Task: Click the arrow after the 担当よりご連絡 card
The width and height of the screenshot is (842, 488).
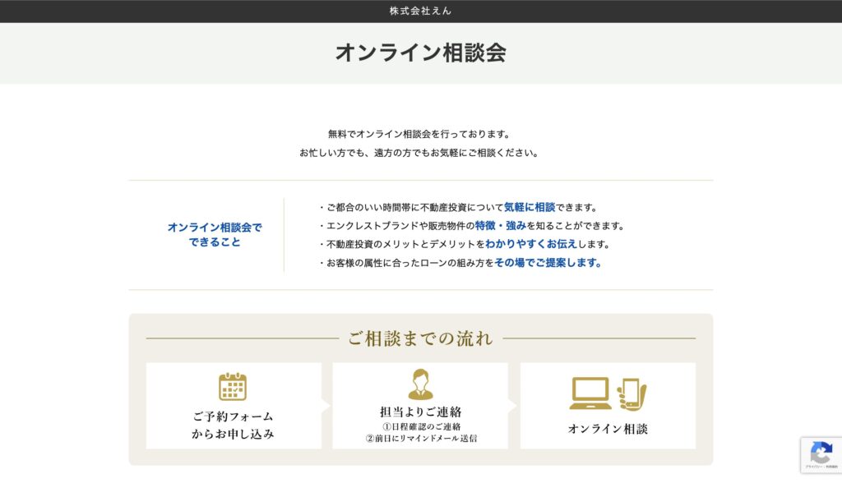Action: pos(513,406)
